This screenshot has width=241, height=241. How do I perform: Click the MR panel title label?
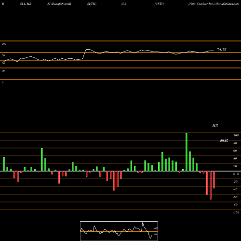215,125
